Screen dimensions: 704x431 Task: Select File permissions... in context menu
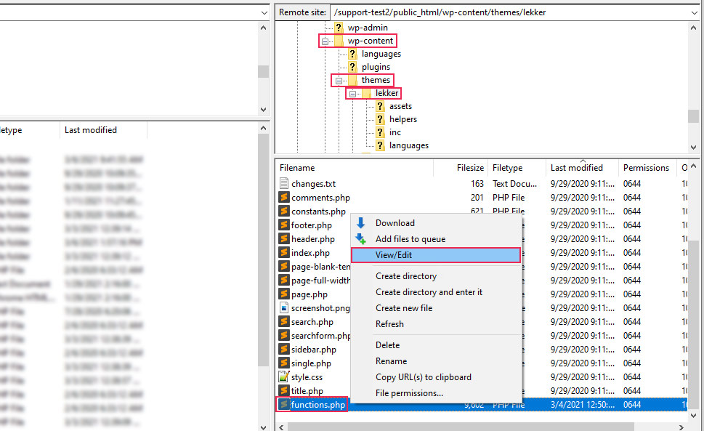pyautogui.click(x=409, y=393)
